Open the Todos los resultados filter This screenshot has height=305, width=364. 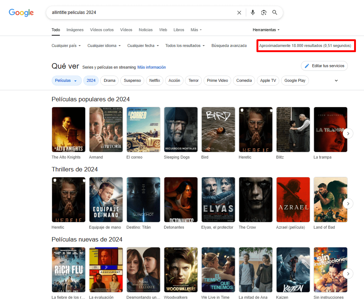(x=185, y=46)
